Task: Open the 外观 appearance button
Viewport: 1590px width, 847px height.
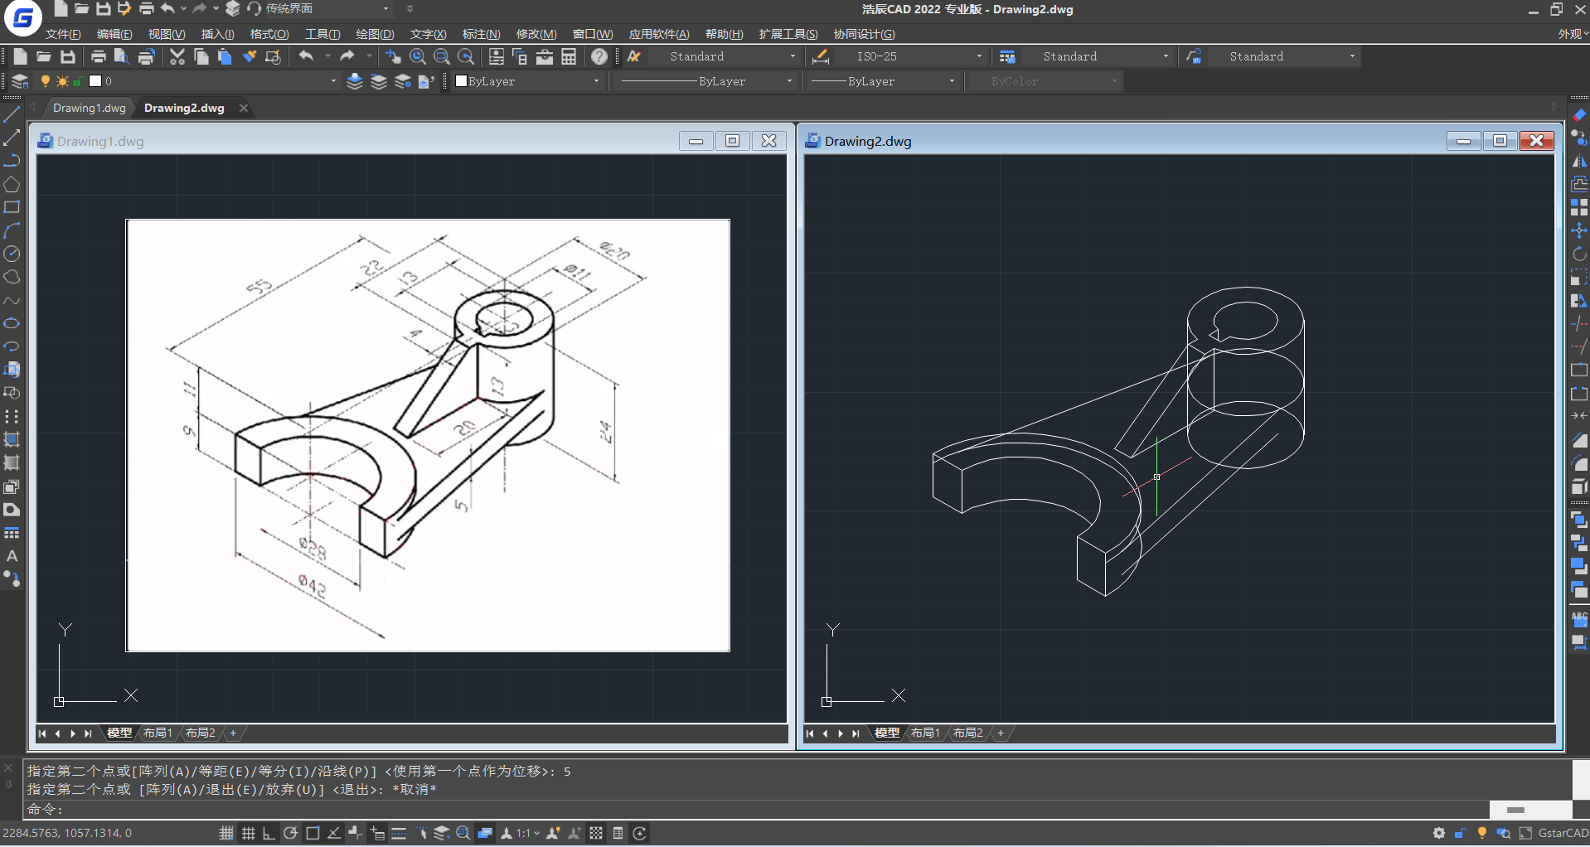Action: pos(1573,34)
